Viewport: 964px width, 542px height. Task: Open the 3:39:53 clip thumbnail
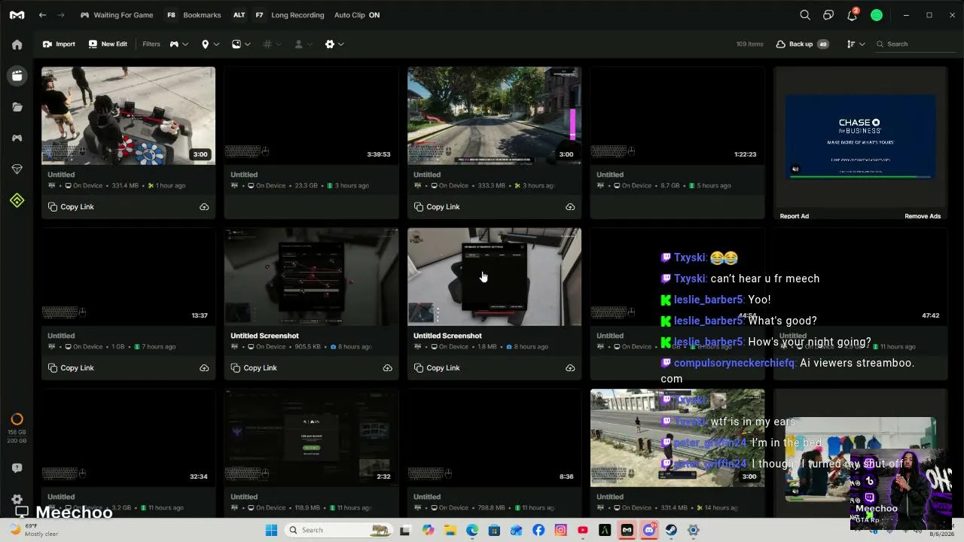311,116
